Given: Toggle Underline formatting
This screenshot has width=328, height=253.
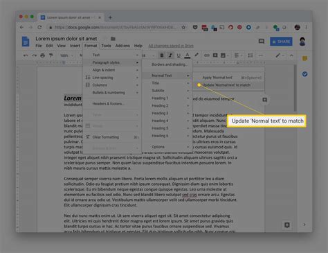Looking at the screenshot, I should click(179, 55).
